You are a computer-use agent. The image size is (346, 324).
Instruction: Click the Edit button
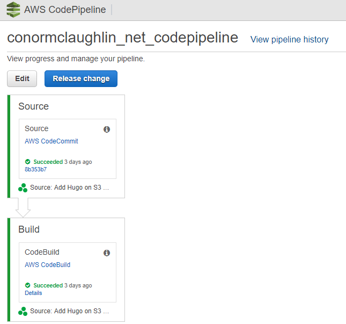coord(22,78)
